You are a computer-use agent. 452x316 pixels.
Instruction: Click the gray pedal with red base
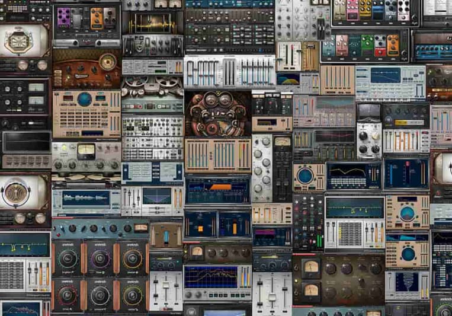pos(380,46)
